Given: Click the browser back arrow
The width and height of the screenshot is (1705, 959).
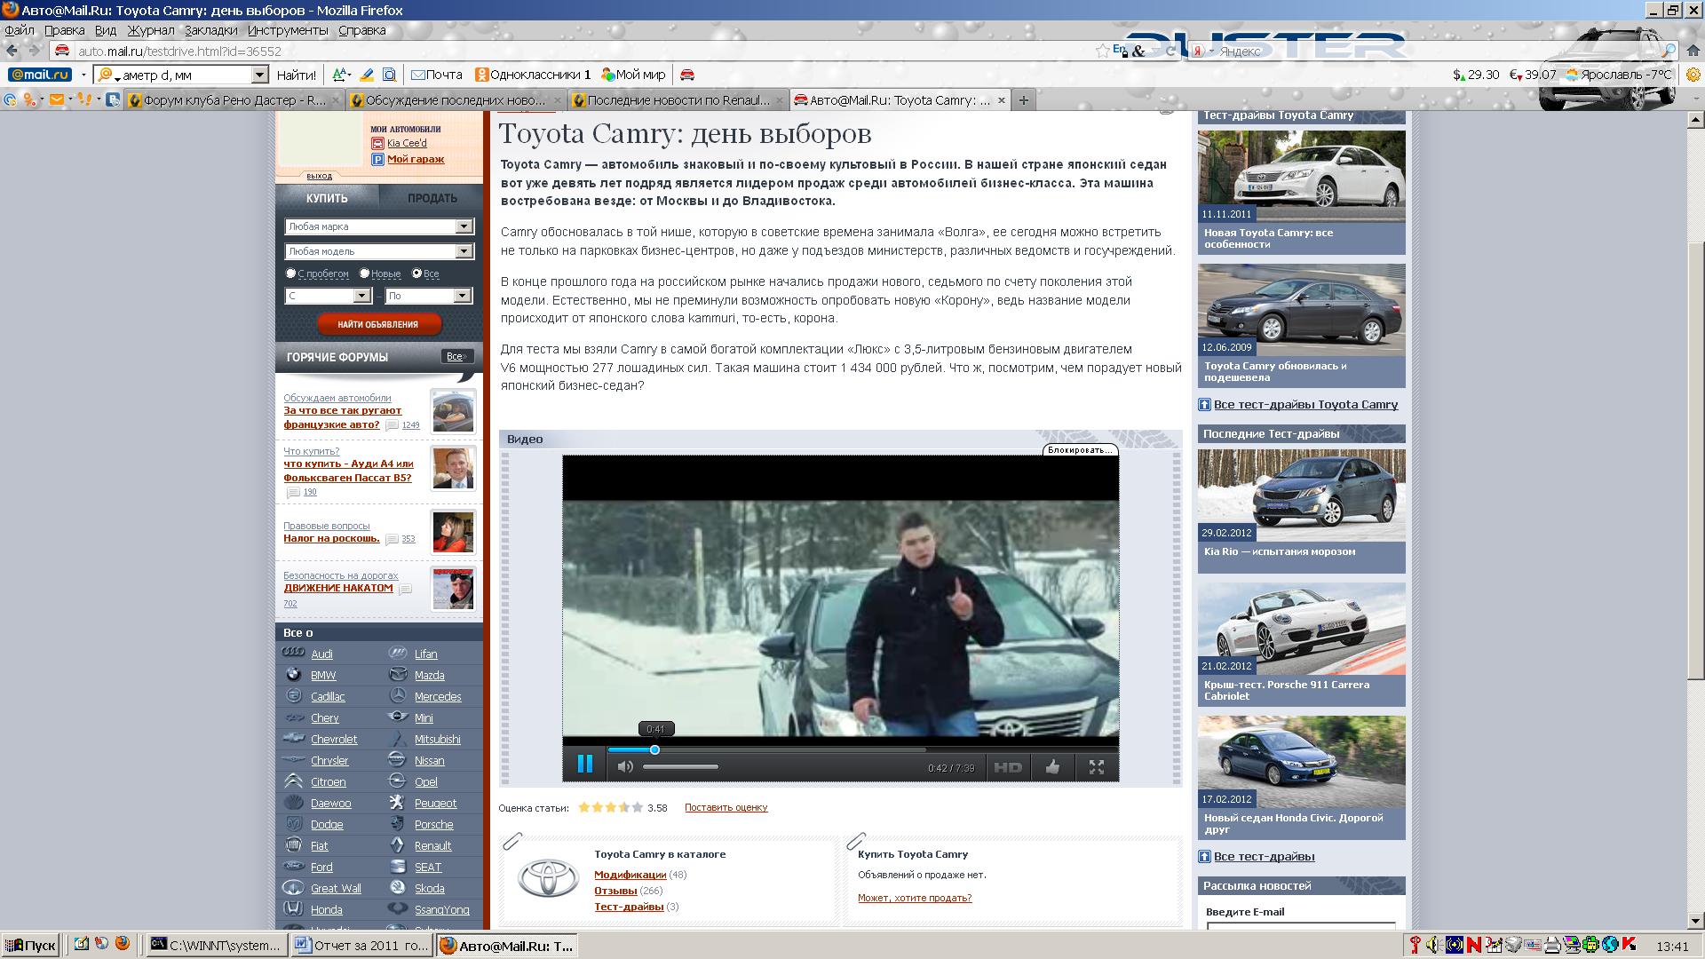Looking at the screenshot, I should [12, 51].
